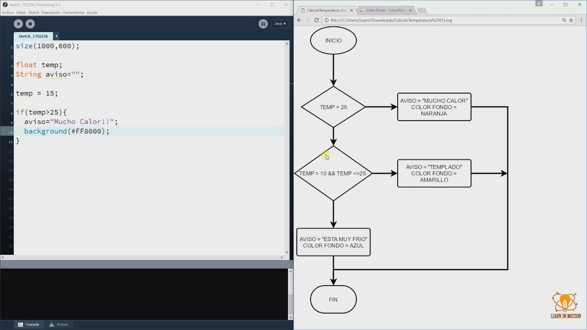Stop the running Processing sketch
The image size is (587, 330).
(30, 24)
